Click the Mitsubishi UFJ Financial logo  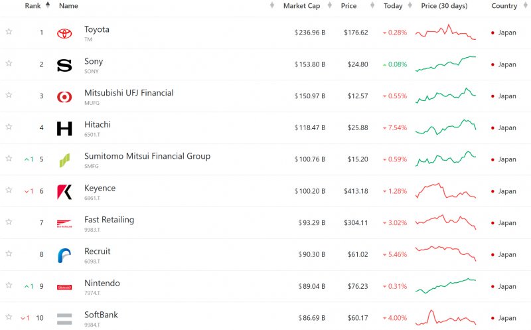(x=64, y=97)
